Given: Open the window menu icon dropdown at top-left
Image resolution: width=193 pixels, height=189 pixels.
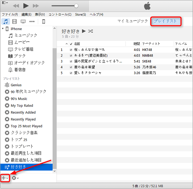Looking at the screenshot, I should [x=5, y=3].
